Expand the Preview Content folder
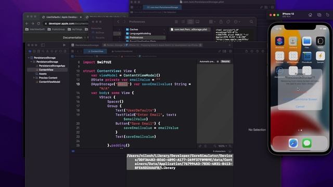 34,78
